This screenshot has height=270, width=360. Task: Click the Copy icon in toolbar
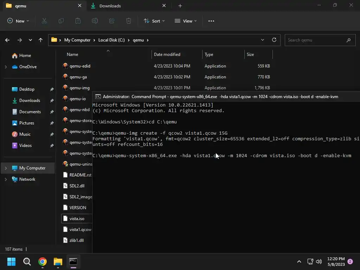[61, 21]
